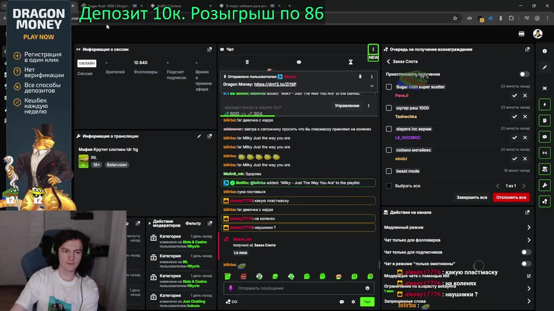The width and height of the screenshot is (554, 311).
Task: Open the pinned message three-dot options
Action: 371,76
